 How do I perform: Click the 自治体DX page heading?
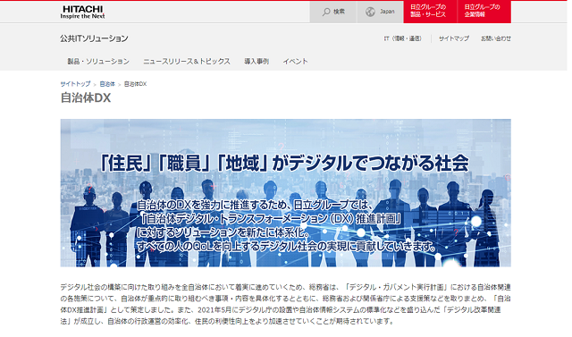tap(86, 97)
